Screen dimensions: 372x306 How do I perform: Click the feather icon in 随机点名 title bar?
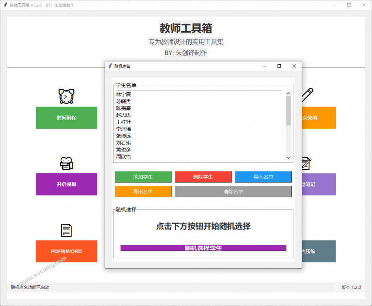tap(110, 66)
